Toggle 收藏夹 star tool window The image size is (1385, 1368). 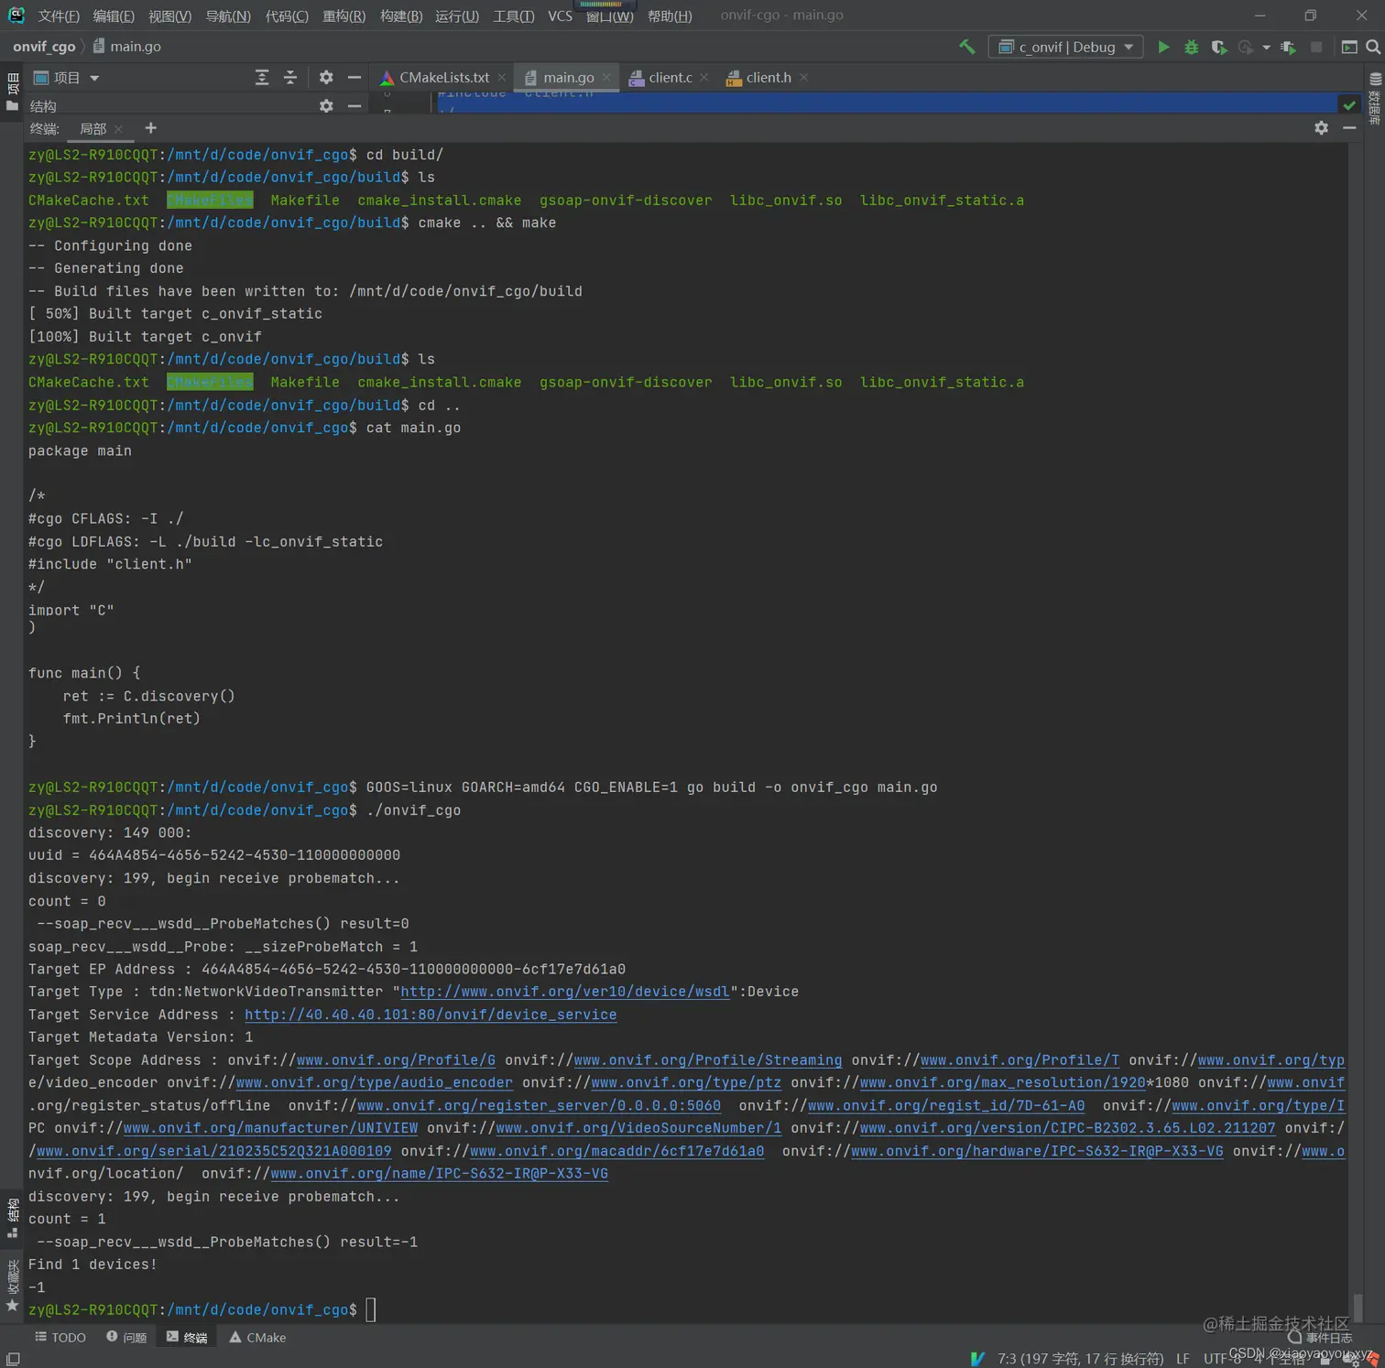coord(12,1286)
